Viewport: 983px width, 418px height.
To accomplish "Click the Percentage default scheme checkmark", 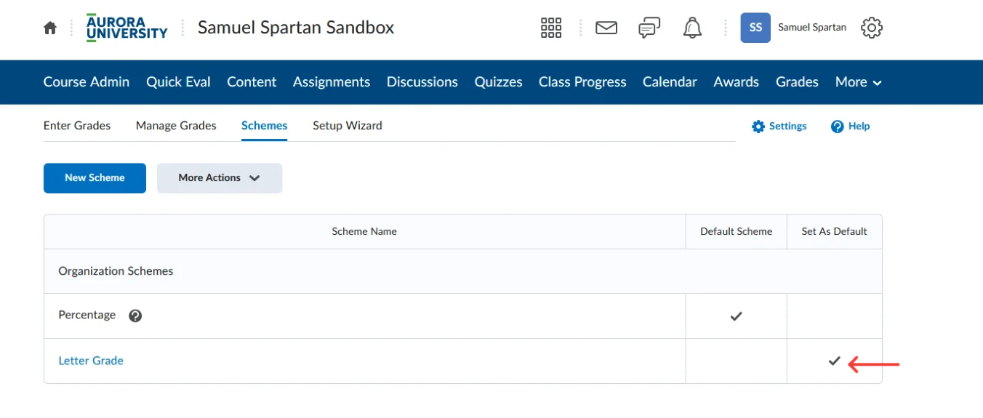I will [736, 316].
